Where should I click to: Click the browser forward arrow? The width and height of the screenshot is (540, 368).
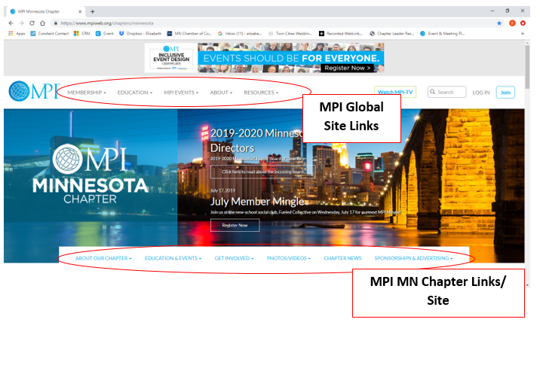[x=21, y=23]
